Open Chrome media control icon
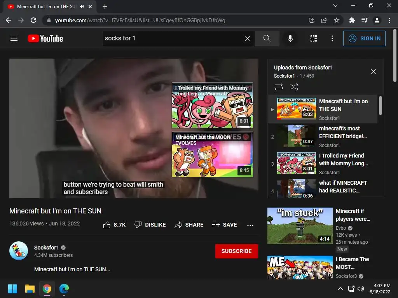The height and width of the screenshot is (298, 398). tap(364, 20)
